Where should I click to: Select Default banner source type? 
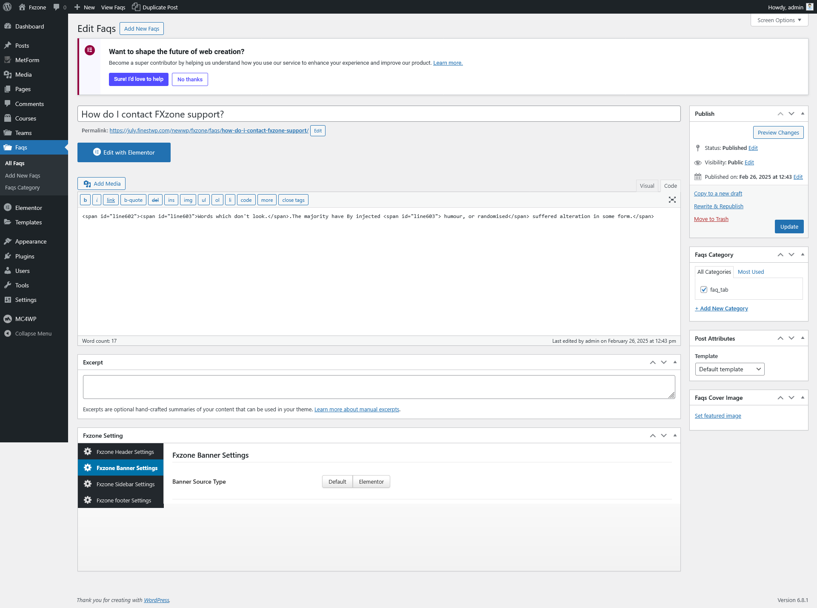click(337, 482)
